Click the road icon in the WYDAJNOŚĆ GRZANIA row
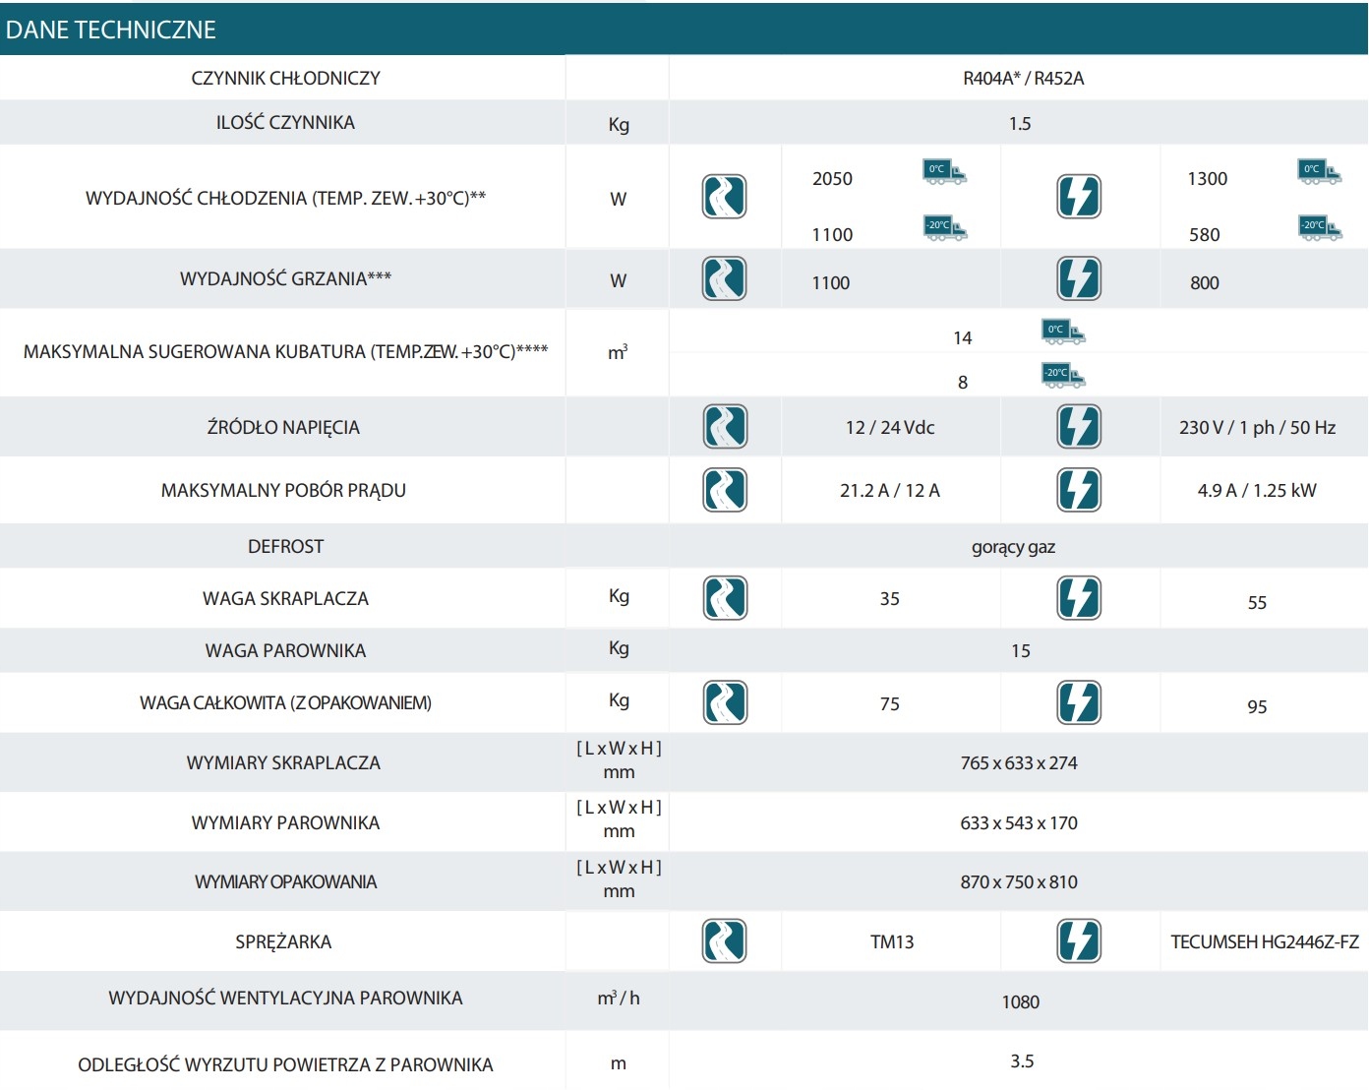 pos(724,278)
